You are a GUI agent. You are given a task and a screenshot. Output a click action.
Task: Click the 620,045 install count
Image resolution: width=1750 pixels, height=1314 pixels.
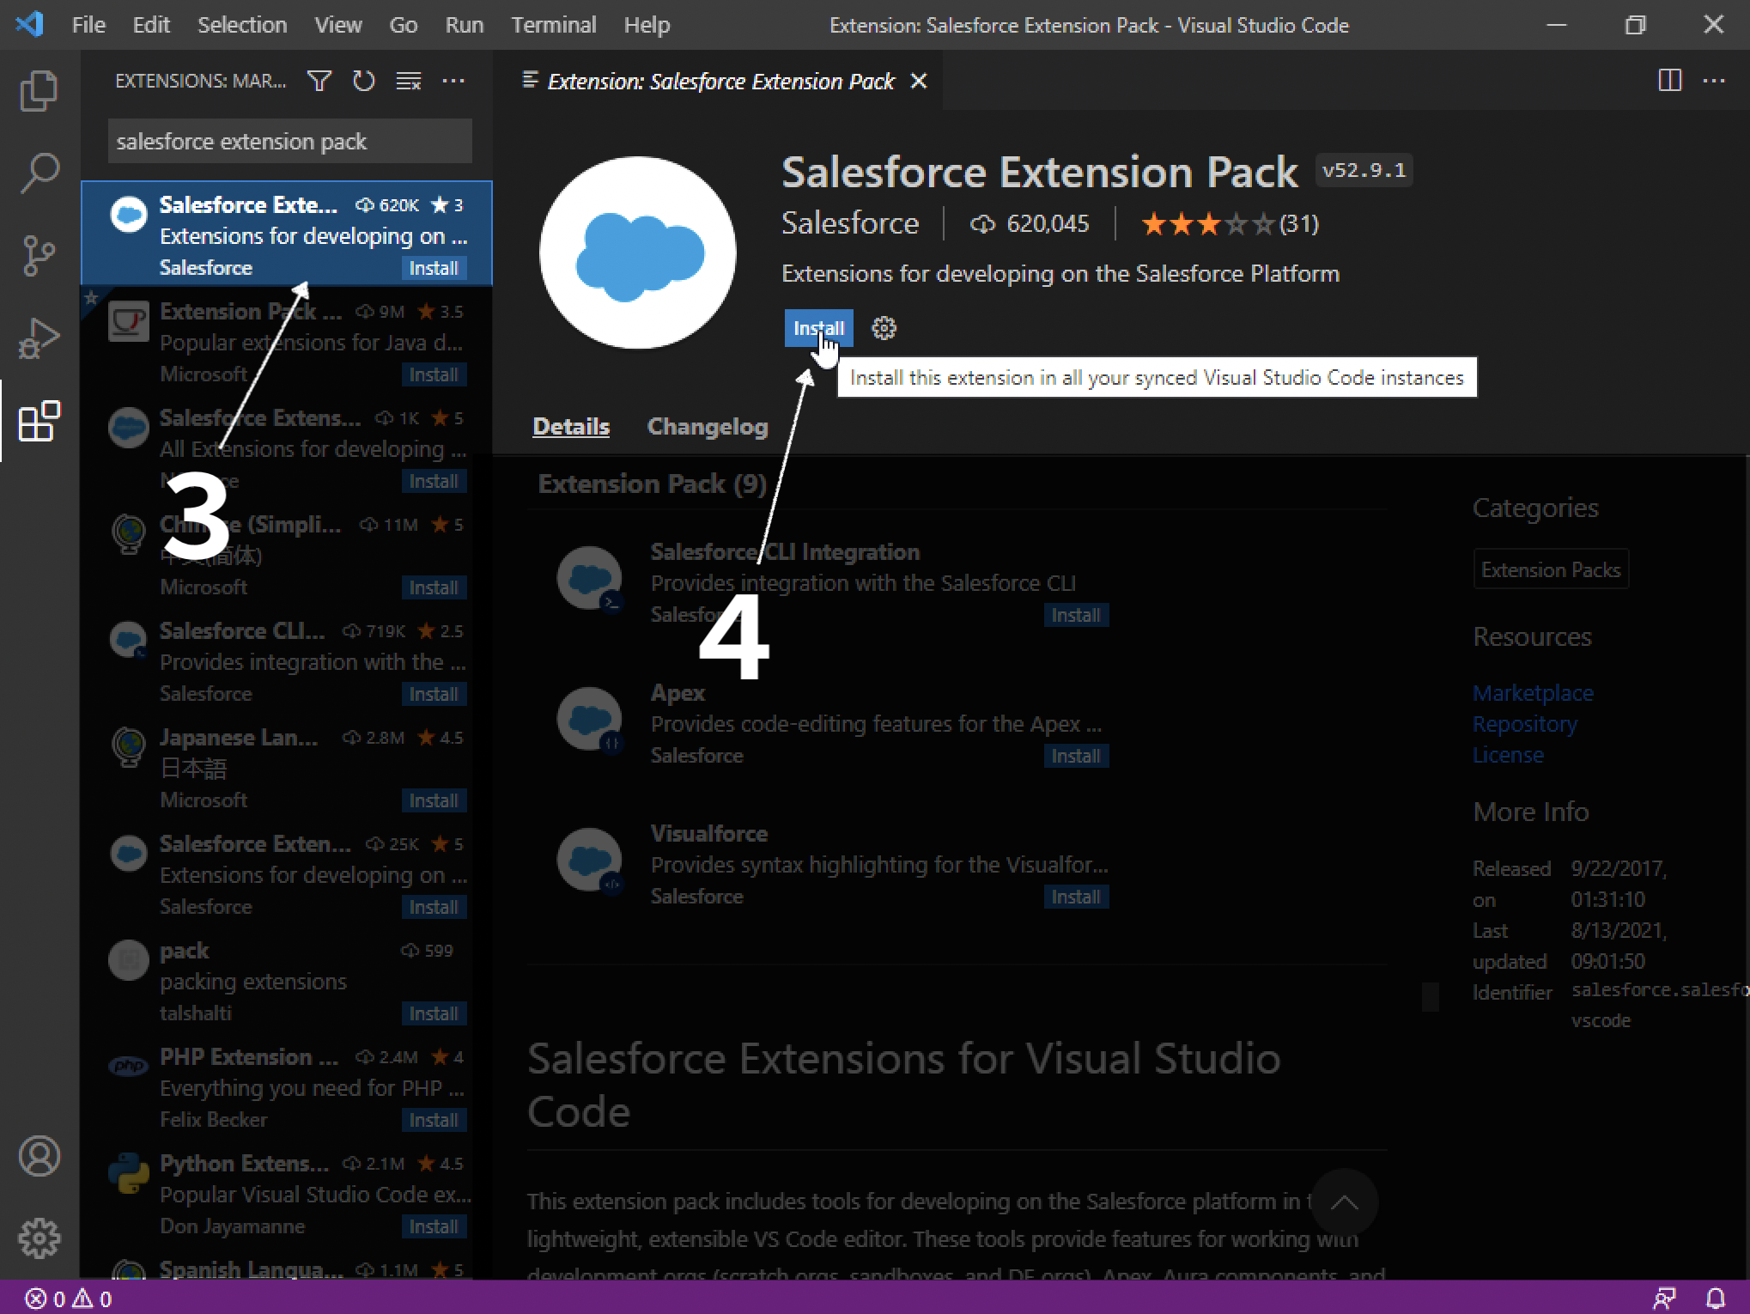pos(1029,224)
